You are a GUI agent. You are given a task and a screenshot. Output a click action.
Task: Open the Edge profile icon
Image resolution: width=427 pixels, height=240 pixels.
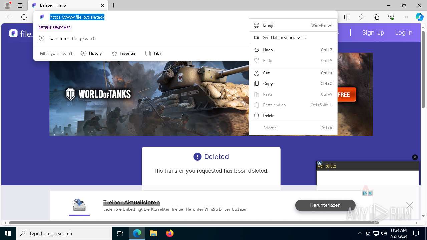coord(7,5)
